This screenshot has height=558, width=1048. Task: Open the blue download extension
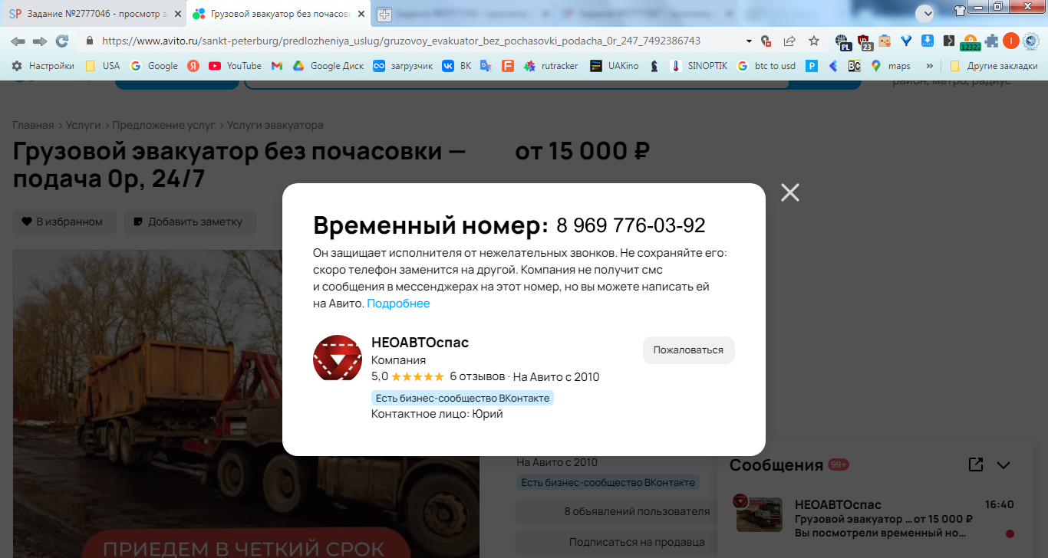[927, 41]
